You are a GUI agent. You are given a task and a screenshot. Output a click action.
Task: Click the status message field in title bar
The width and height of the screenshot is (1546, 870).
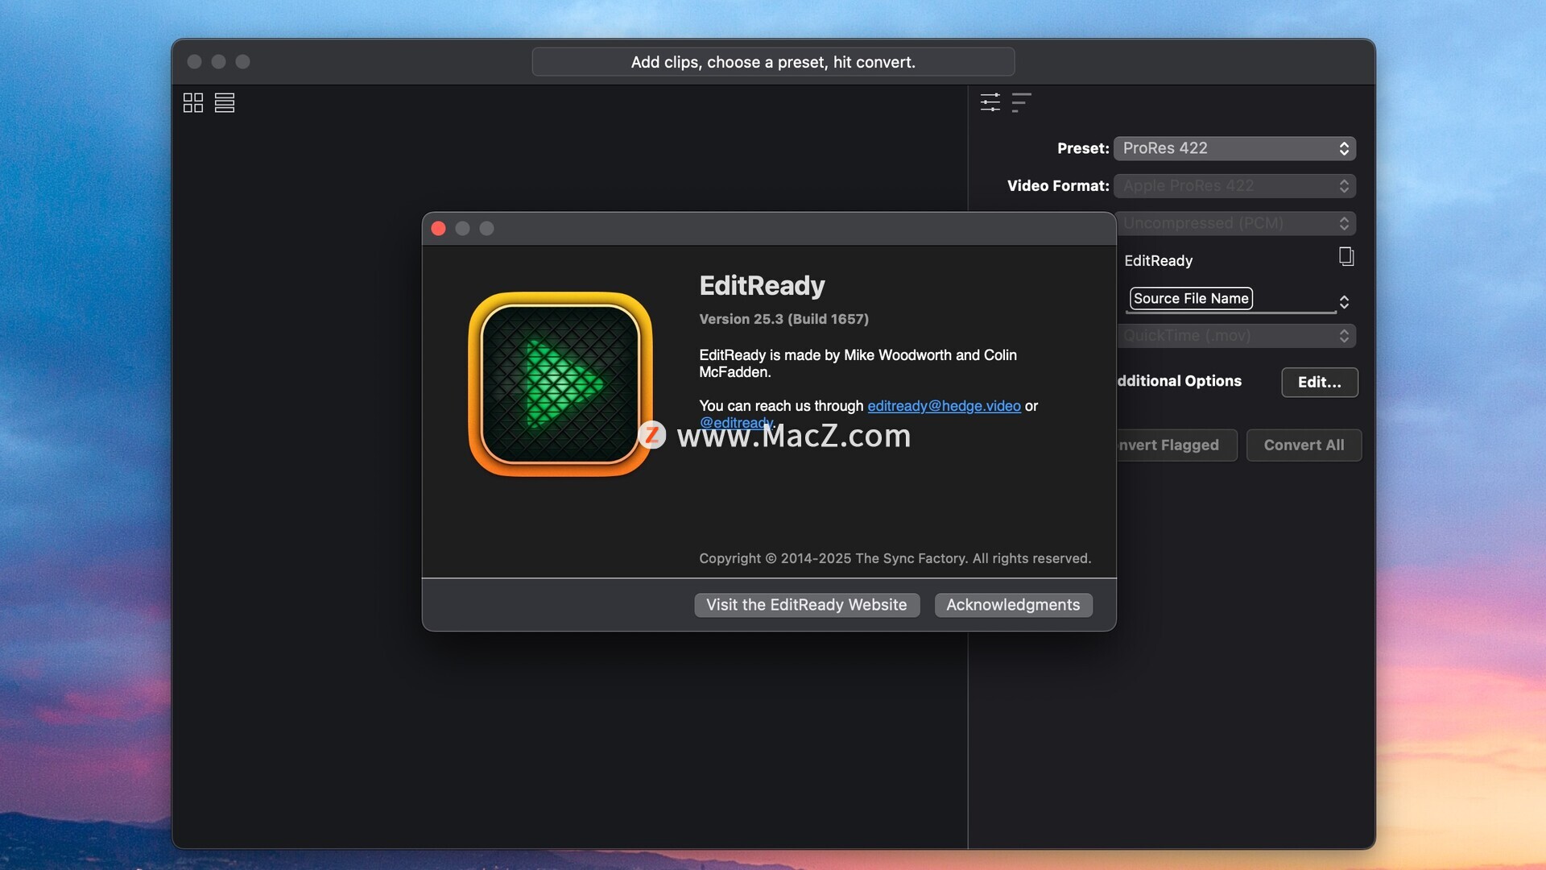(x=773, y=62)
